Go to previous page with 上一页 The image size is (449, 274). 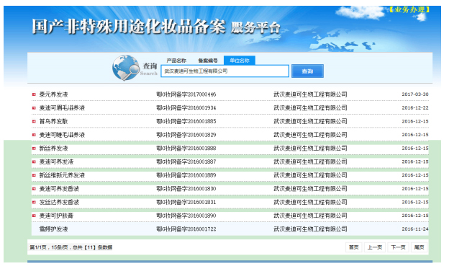(x=375, y=247)
